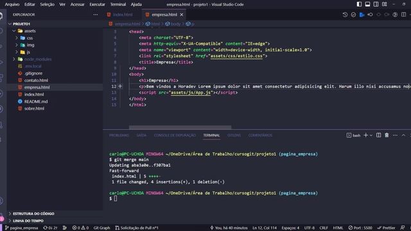Open terminal launch profile dropdown arrow
Screen dimensions: 411x231
coord(371,135)
